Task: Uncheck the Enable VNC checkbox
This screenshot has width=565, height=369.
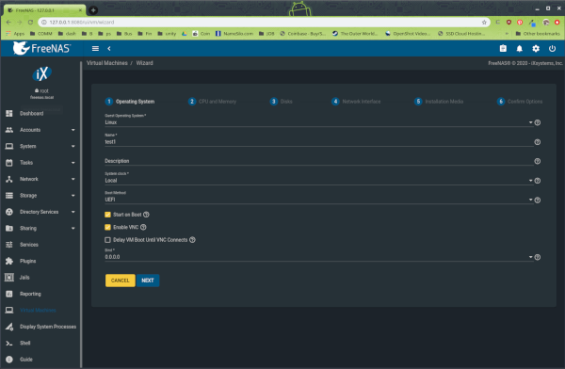Action: [107, 227]
